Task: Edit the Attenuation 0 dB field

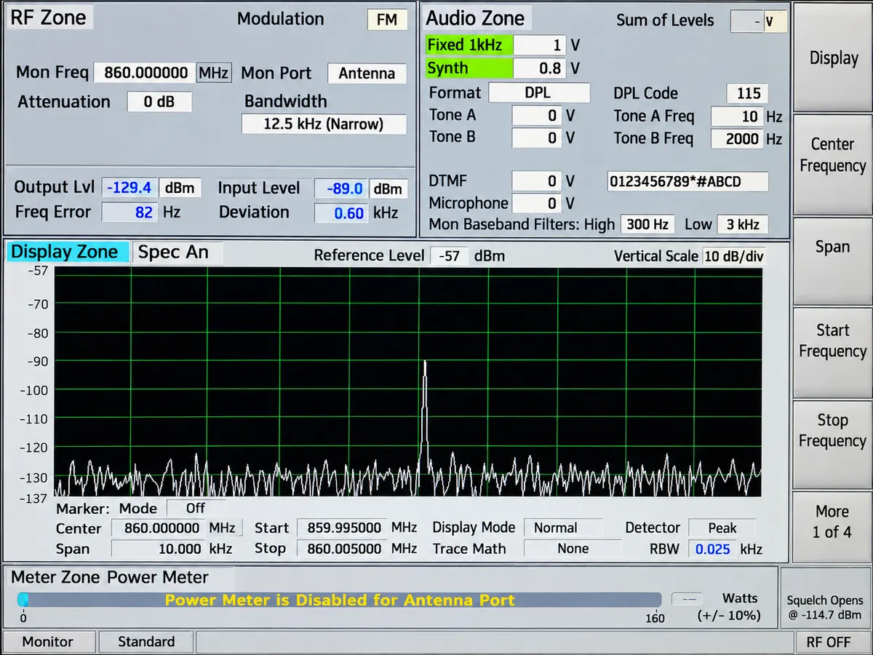Action: [159, 101]
